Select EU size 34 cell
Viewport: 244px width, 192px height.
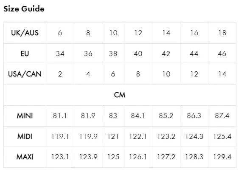(60, 54)
